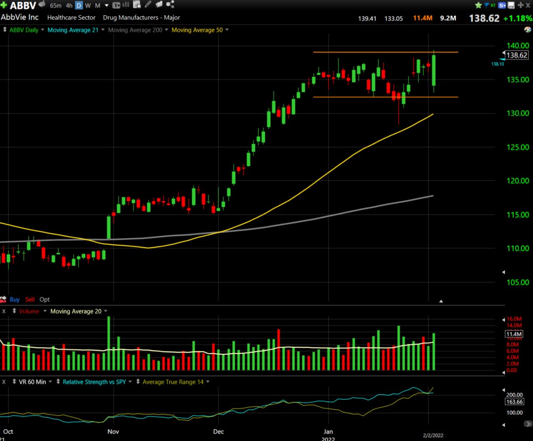Screen dimensions: 533x441
Task: Switch to 65m timeframe
Action: pos(55,5)
